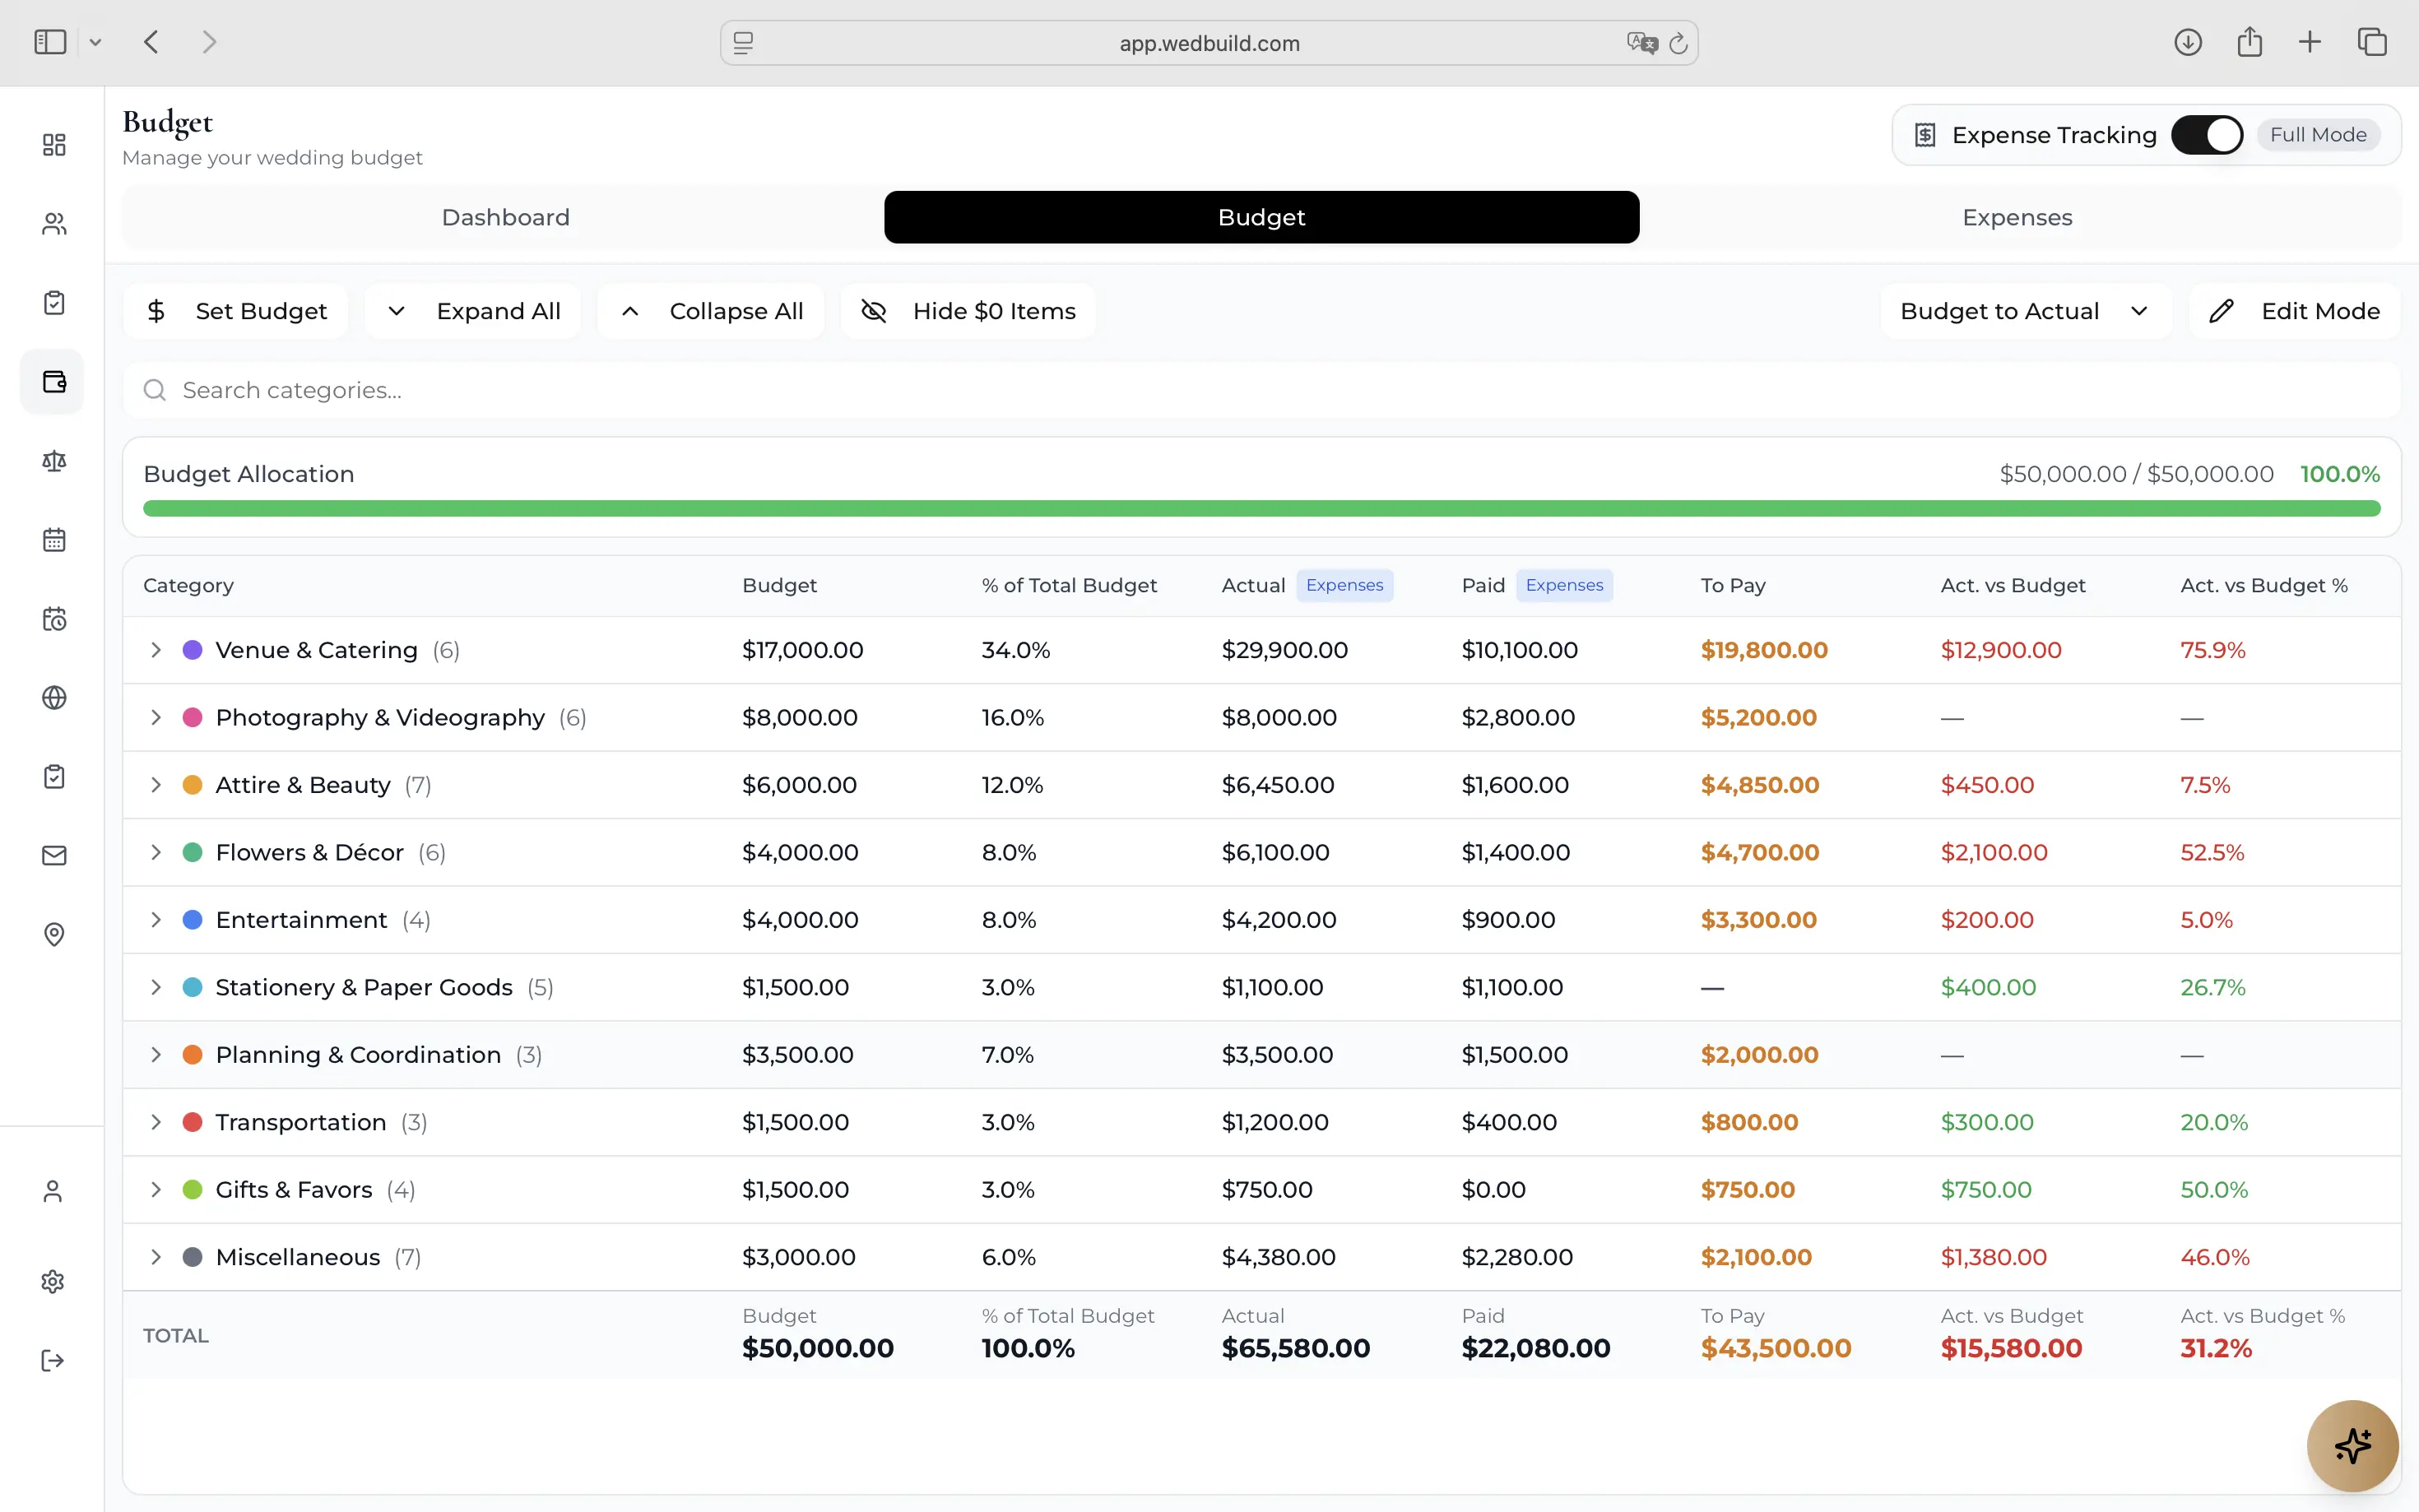Click the pink Photography & Videography color dot
This screenshot has height=1512, width=2419.
tap(193, 717)
